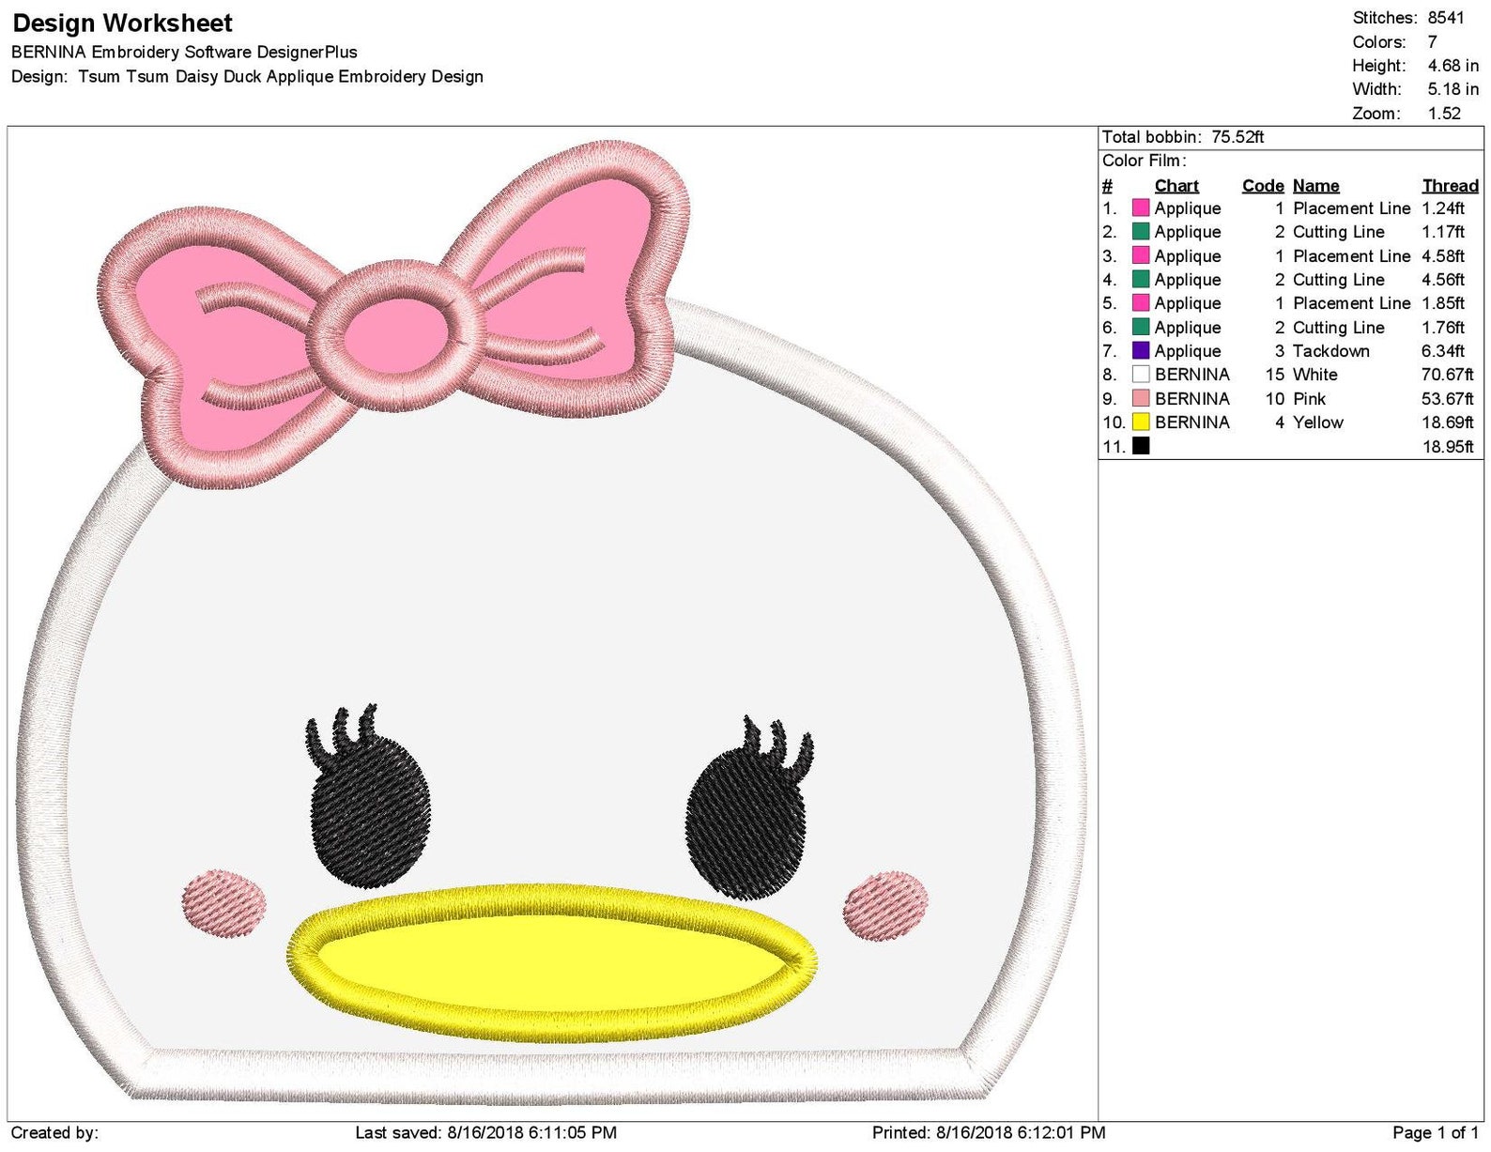Viewport: 1491px width, 1152px height.
Task: Select the pink swatch beside thread 4.58ft
Action: pos(1141,255)
